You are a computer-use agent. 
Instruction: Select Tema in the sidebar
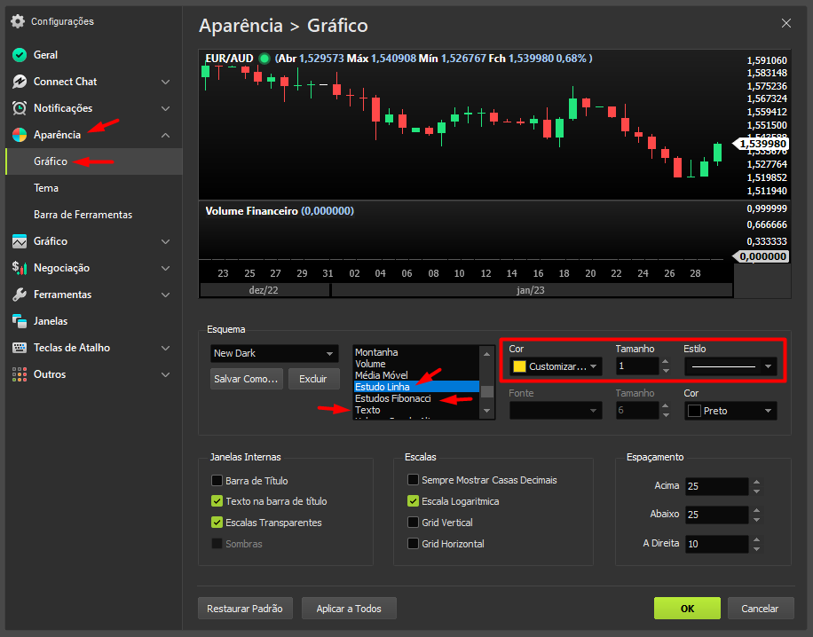(46, 188)
